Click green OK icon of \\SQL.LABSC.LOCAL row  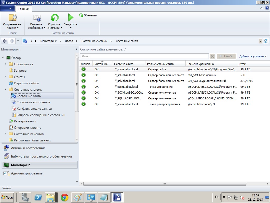[x=84, y=98]
